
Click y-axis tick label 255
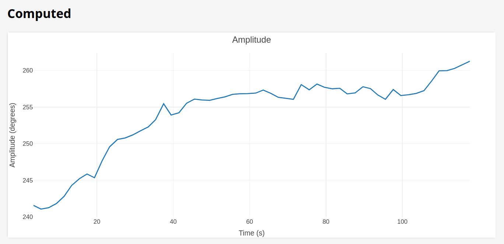tap(28, 107)
